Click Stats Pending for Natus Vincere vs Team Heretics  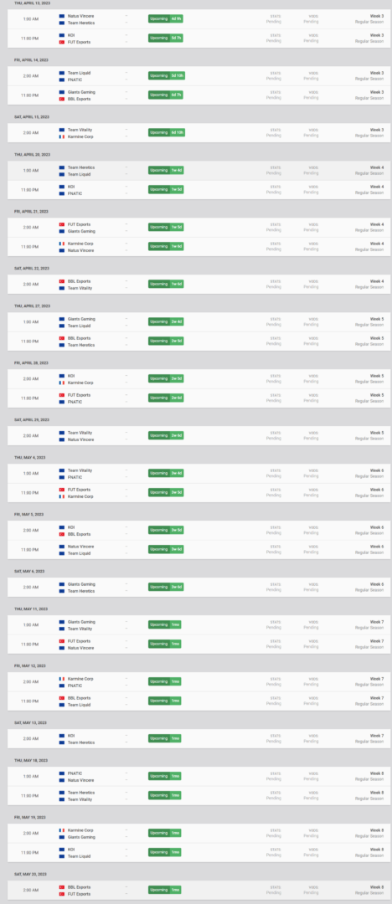pos(274,19)
